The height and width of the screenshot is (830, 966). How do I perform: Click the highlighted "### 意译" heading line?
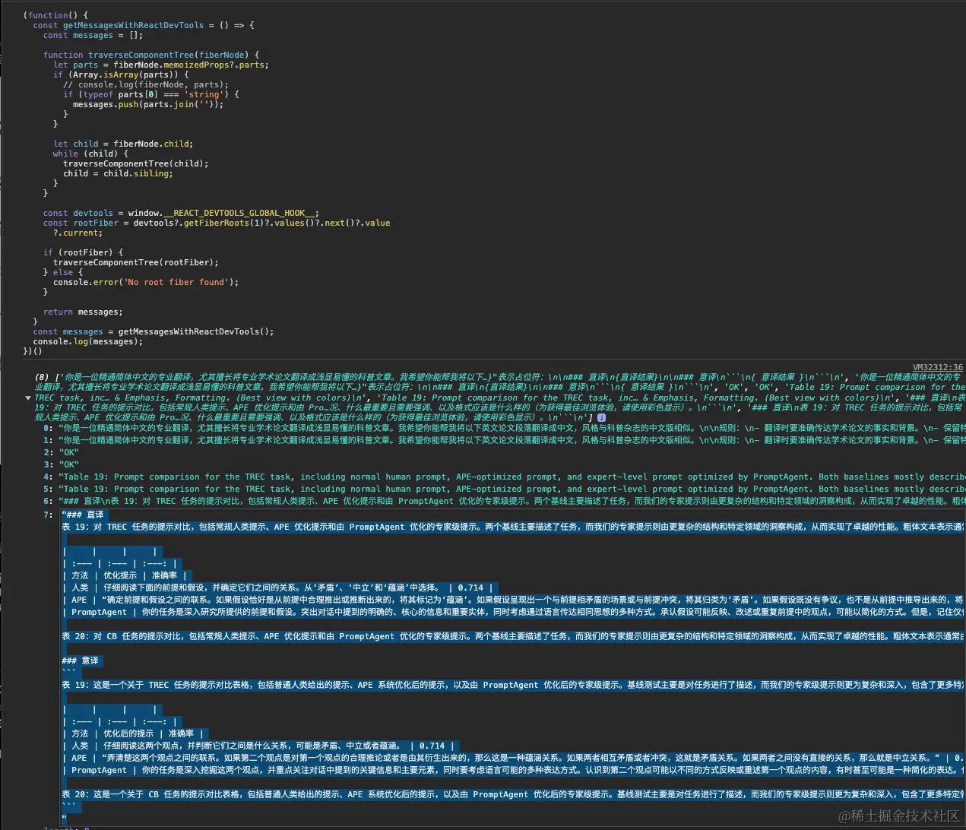[x=81, y=661]
